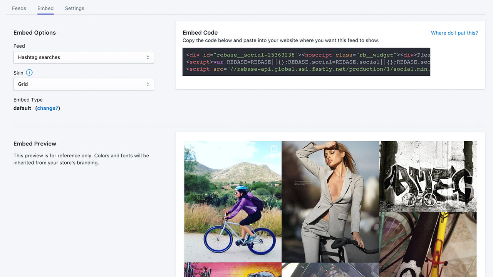
Task: Open the Settings tab
Action: (74, 8)
